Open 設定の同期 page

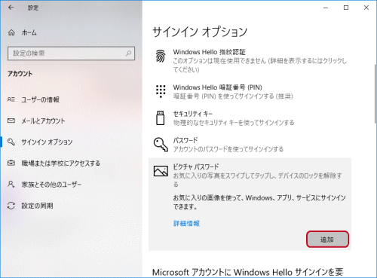pos(71,206)
